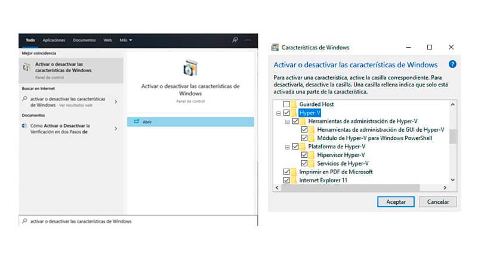This screenshot has width=481, height=258.
Task: Click the folder icon next to Servicios de Hyper-V
Action: pos(312,163)
